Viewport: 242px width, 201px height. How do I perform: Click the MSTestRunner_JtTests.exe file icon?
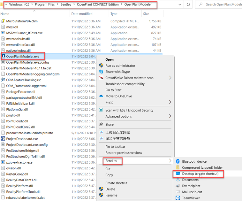coord(3,33)
